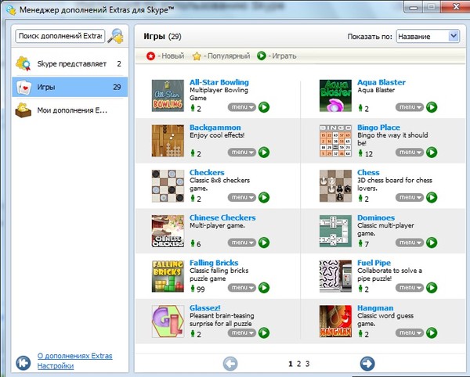
Task: Open the Aqua Blaster game thumbnail
Action: (335, 95)
